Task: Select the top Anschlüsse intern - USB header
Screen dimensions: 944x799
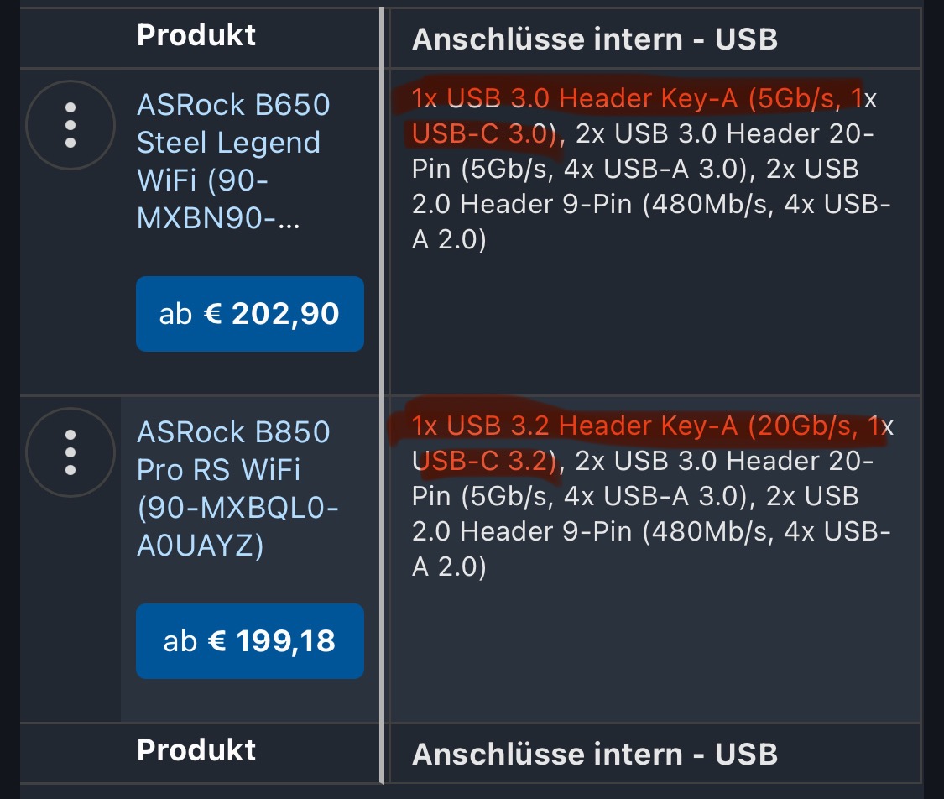Action: click(595, 39)
